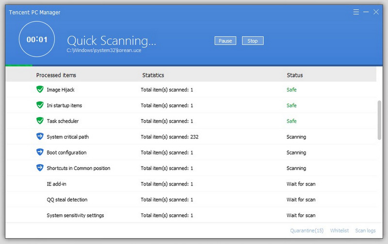Screen dimensions: 388x244
Task: Click the green shield next to Image Hijack
Action: [x=40, y=90]
